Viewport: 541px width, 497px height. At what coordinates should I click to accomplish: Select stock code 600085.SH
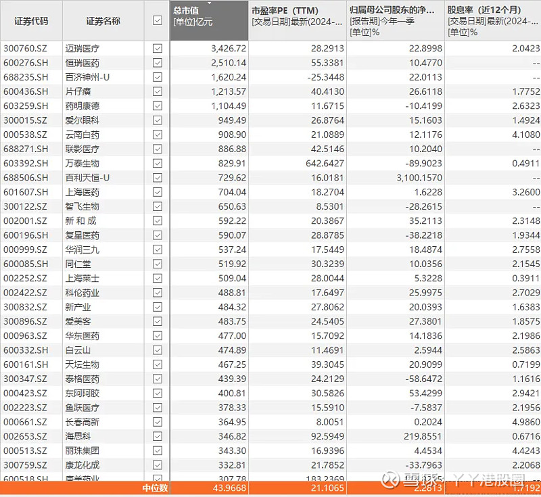[x=26, y=264]
